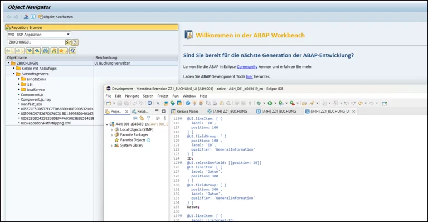The height and width of the screenshot is (222, 428).
Task: Open the first [A4H] ZZ1_BUCHUNG editor tab
Action: 227,112
